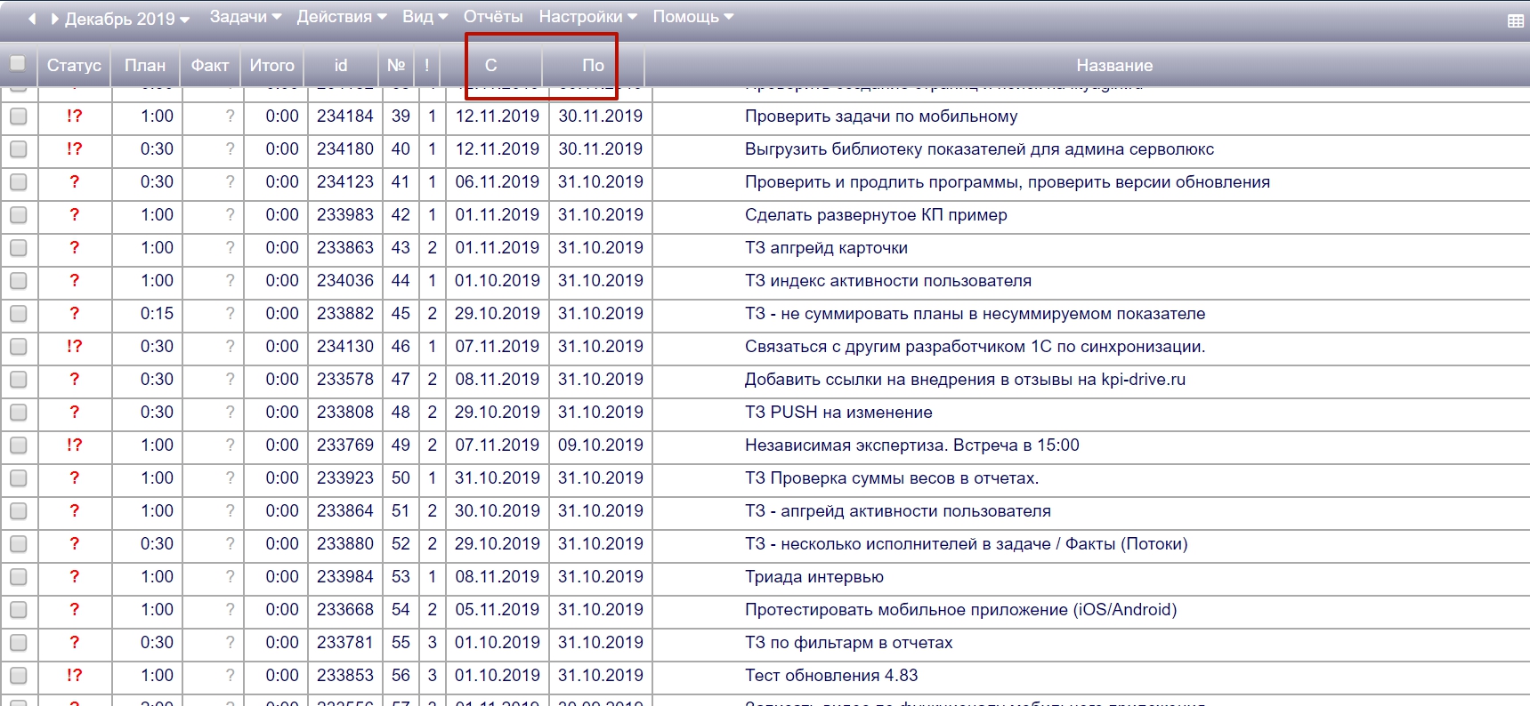Click the '!?' status icon for task 234184

click(x=74, y=116)
